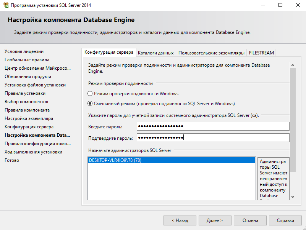Click Конфигурация сервера step in sidebar
The height and width of the screenshot is (230, 306).
coord(29,127)
